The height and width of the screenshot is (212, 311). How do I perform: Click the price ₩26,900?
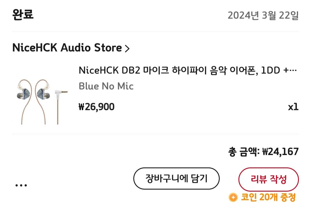point(96,107)
